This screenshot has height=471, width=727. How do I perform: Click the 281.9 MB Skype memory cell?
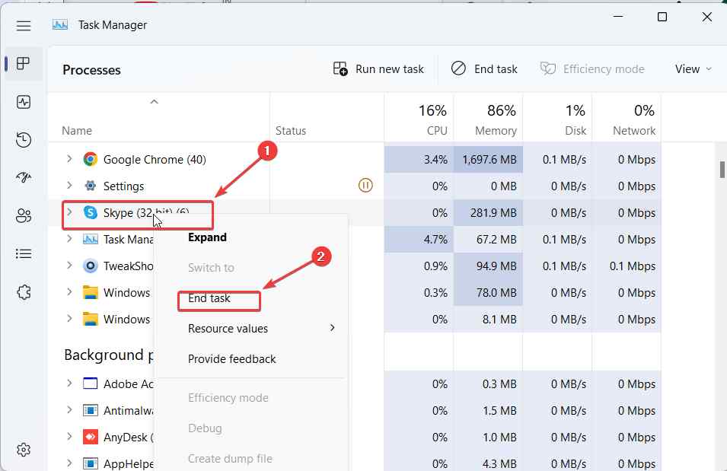(489, 213)
